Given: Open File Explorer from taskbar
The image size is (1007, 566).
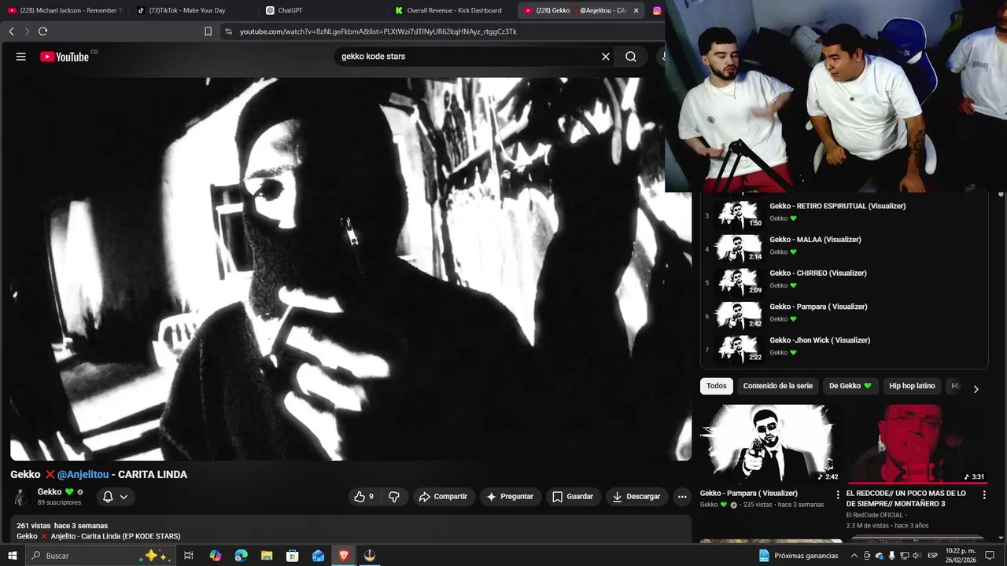Looking at the screenshot, I should click(x=267, y=556).
